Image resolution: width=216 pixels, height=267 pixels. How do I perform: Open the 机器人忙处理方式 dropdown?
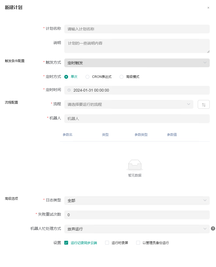[x=137, y=229]
